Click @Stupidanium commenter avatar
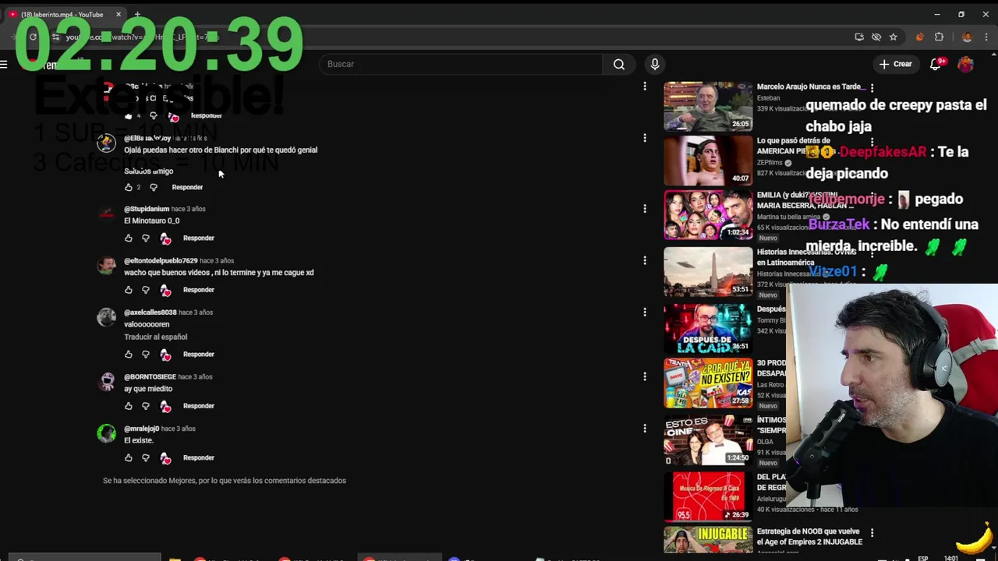 click(x=106, y=214)
